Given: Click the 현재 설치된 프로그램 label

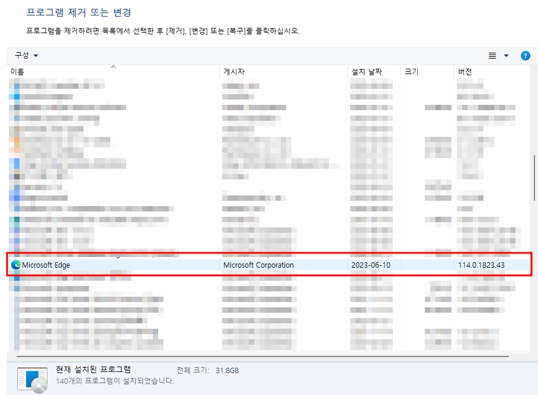Looking at the screenshot, I should tap(94, 370).
